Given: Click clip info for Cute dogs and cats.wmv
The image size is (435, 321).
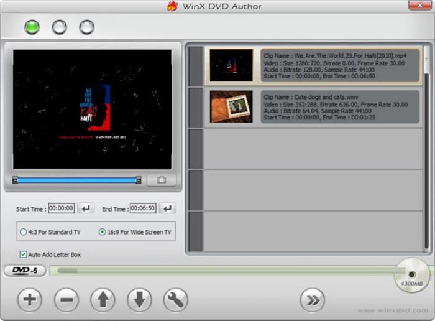Looking at the screenshot, I should click(340, 107).
